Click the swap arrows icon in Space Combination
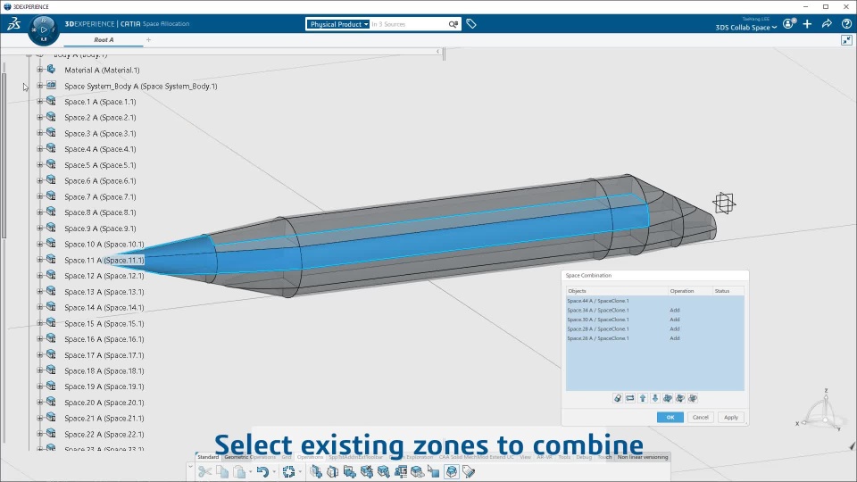Image resolution: width=857 pixels, height=482 pixels. (630, 398)
